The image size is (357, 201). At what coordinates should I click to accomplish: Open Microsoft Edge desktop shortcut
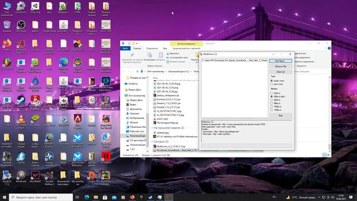click(63, 65)
